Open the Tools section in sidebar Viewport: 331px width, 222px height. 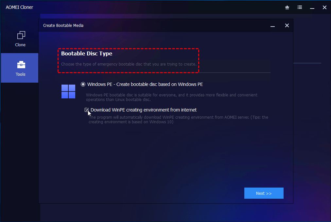click(20, 68)
